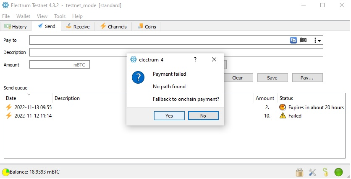Click the 'Balance: 18.9393 mBTC' status text

pos(35,172)
